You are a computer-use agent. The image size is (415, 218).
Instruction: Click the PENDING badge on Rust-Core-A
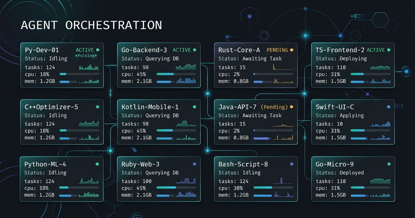tap(277, 50)
